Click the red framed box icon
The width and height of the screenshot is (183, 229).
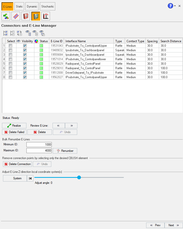tap(26, 16)
